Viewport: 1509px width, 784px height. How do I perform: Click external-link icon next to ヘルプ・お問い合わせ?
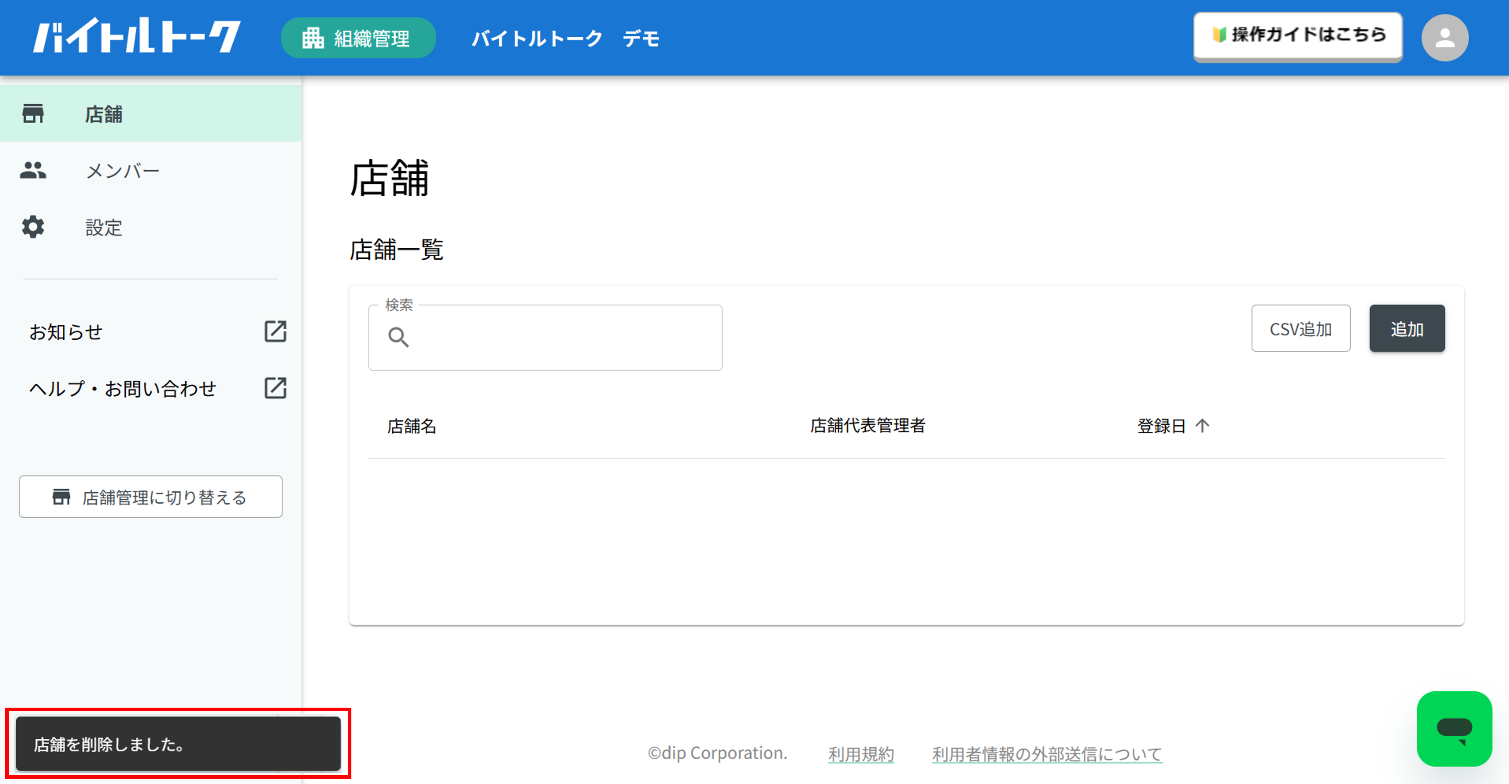pyautogui.click(x=275, y=388)
